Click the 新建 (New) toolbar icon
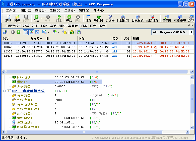Screen dimensions: 196x141 (8, 18)
